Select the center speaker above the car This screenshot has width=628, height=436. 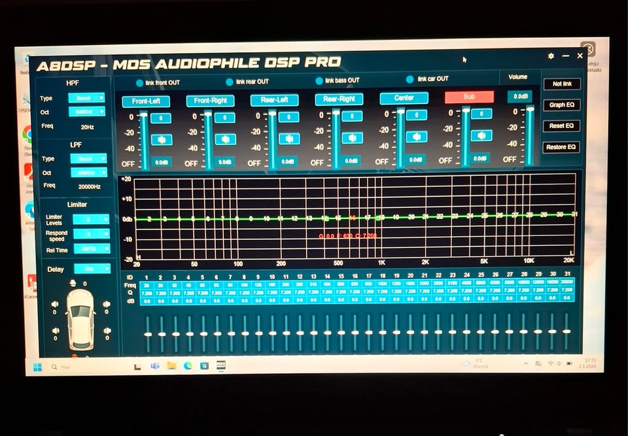[x=73, y=283]
